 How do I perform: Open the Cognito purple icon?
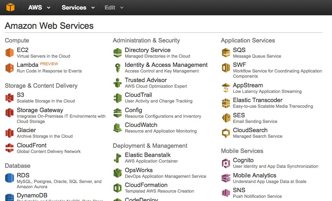(x=226, y=163)
